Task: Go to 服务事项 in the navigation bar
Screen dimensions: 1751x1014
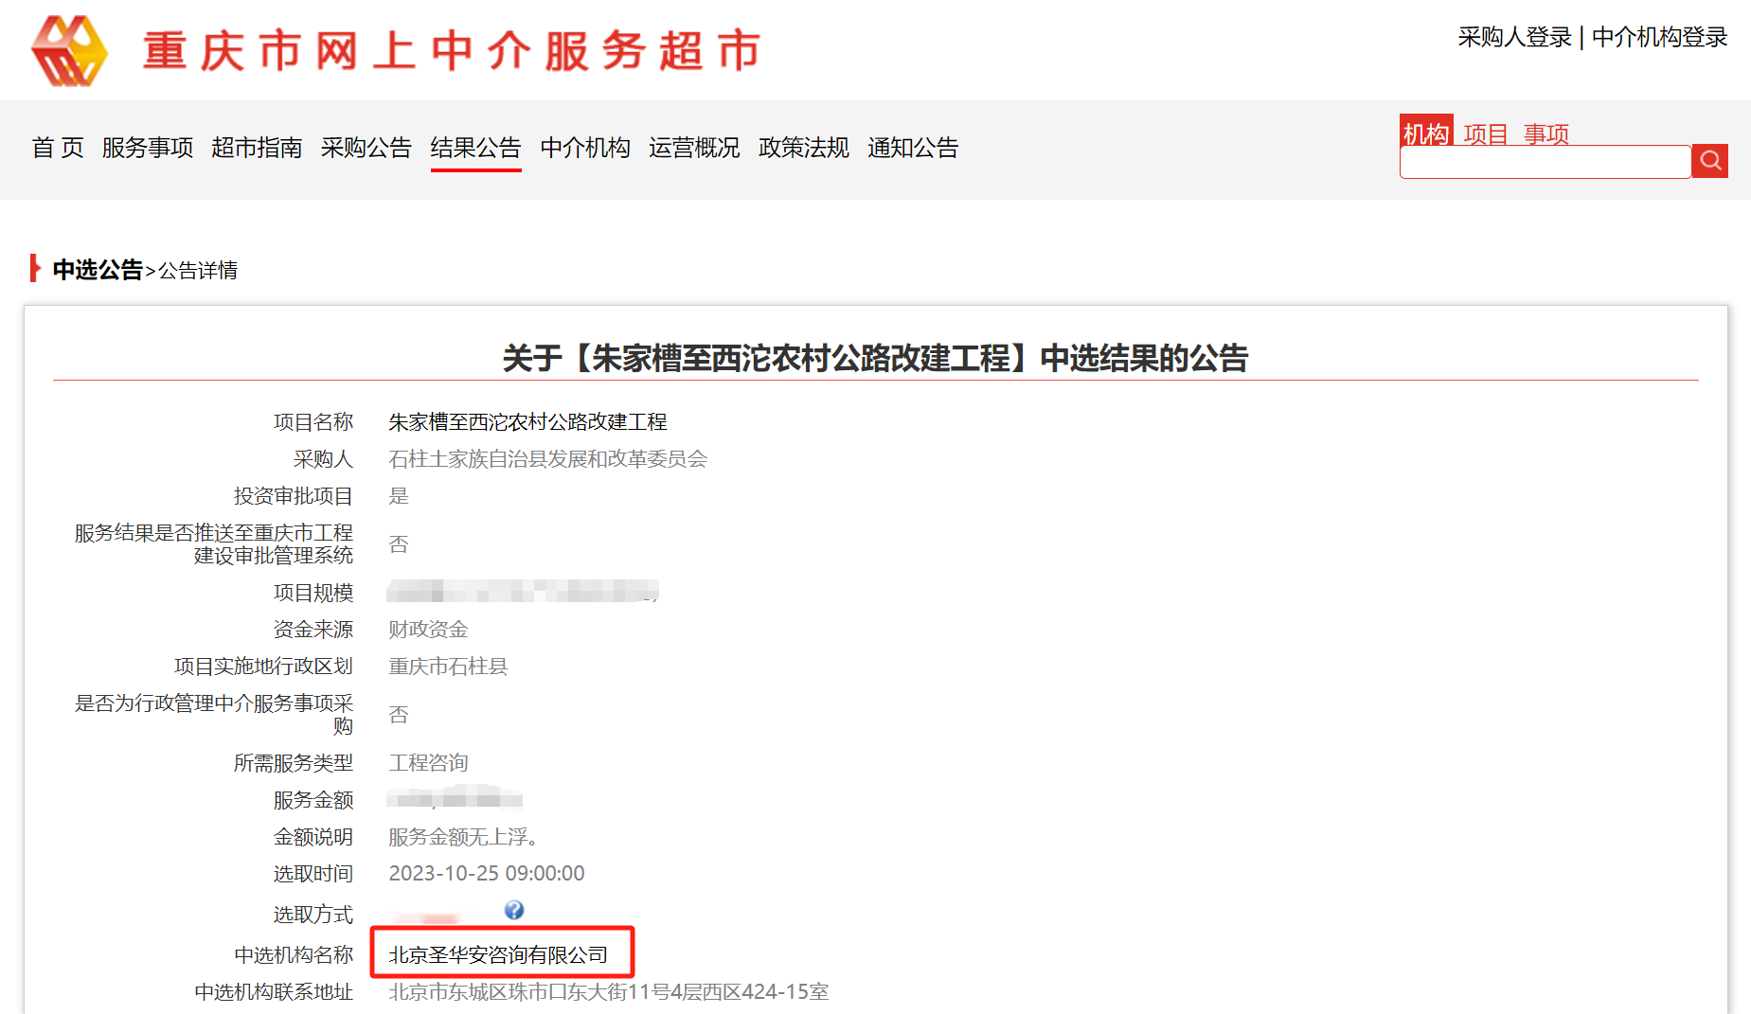Action: click(148, 148)
